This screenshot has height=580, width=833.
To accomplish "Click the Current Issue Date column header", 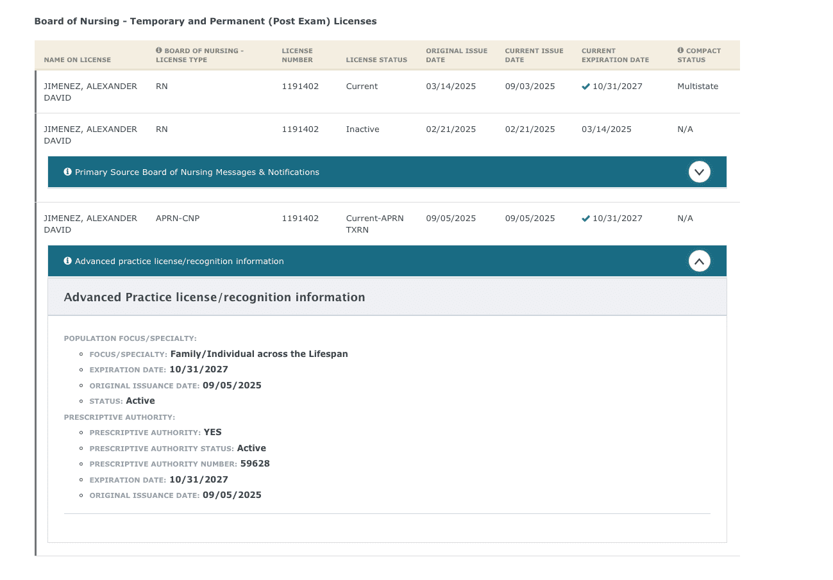I will [x=534, y=55].
